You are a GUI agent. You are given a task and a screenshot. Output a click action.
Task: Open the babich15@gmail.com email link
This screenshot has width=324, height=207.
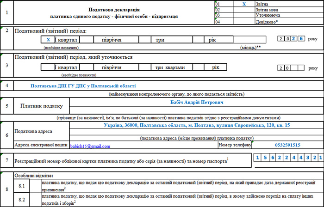[x=90, y=146]
